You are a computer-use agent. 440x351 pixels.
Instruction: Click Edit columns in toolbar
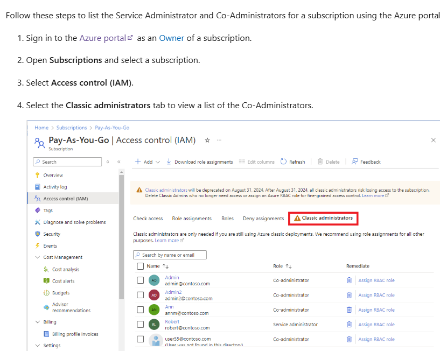pos(257,162)
